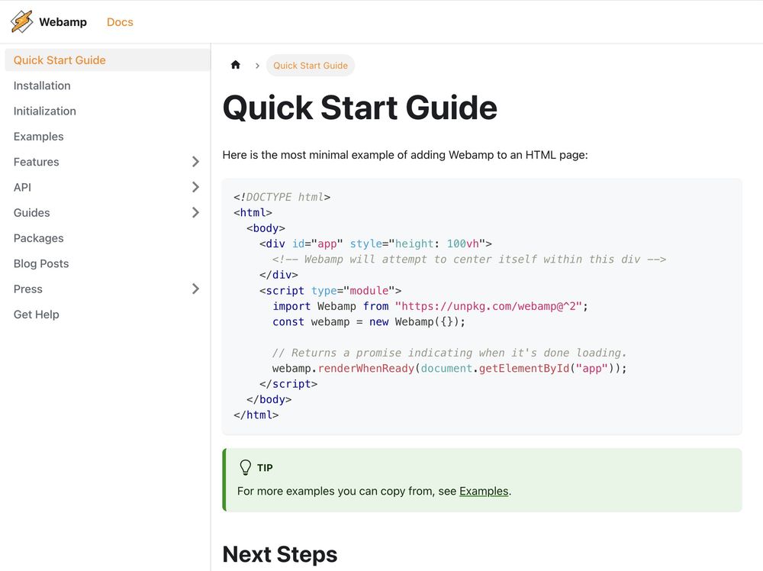The height and width of the screenshot is (571, 763).
Task: Select Quick Start Guide in the sidebar
Action: click(x=108, y=60)
